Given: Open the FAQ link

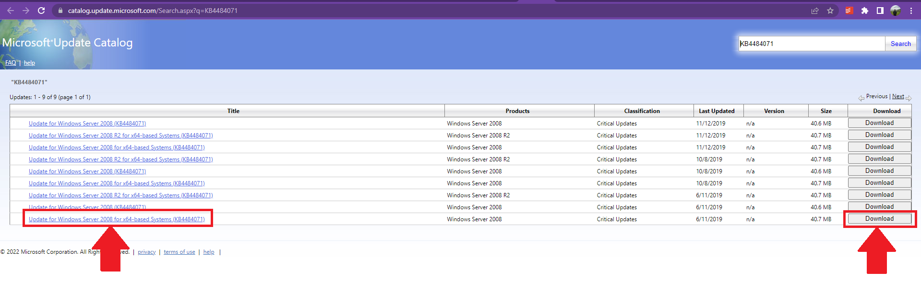Looking at the screenshot, I should 11,63.
